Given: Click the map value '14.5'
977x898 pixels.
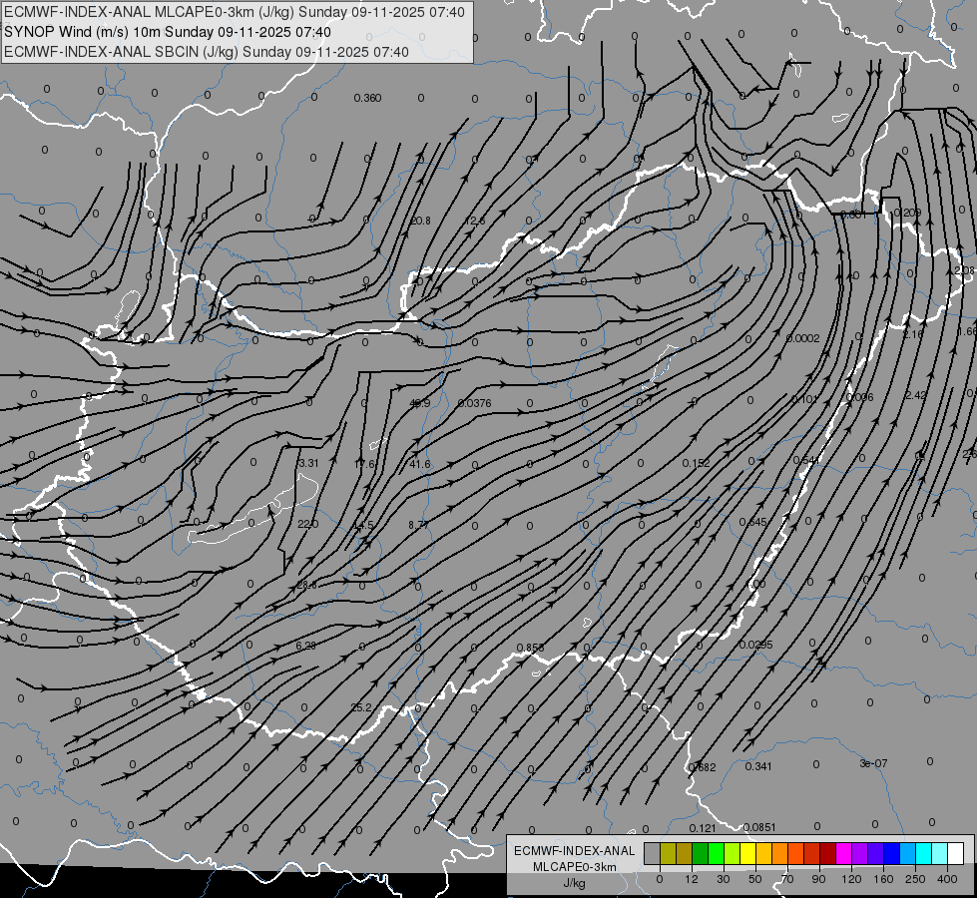Looking at the screenshot, I should click(363, 525).
